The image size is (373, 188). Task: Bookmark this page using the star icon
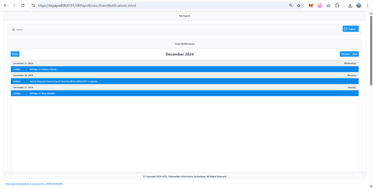click(x=299, y=6)
